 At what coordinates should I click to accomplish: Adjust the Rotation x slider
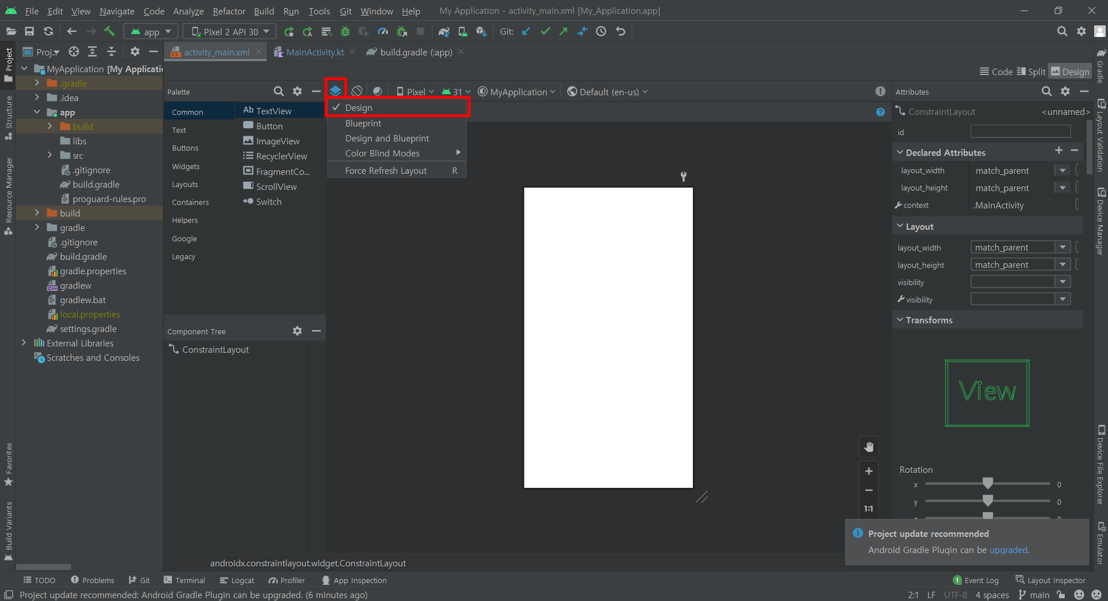pos(987,483)
